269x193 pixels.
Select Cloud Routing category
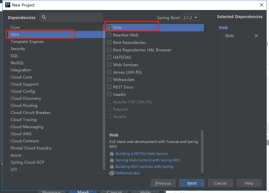[55, 105]
